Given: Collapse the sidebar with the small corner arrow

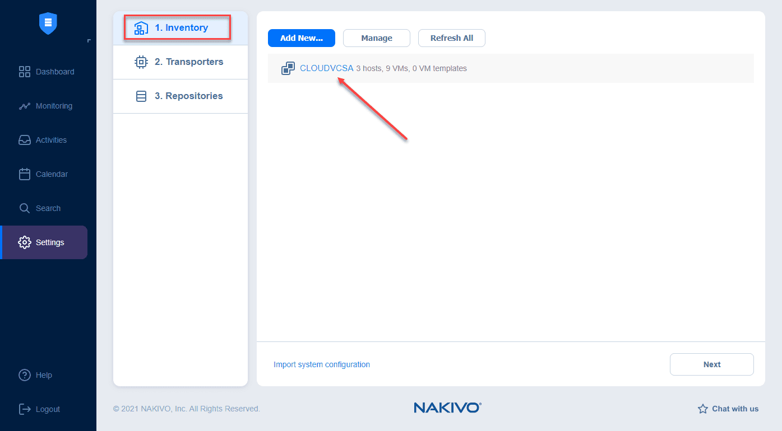Looking at the screenshot, I should [89, 40].
